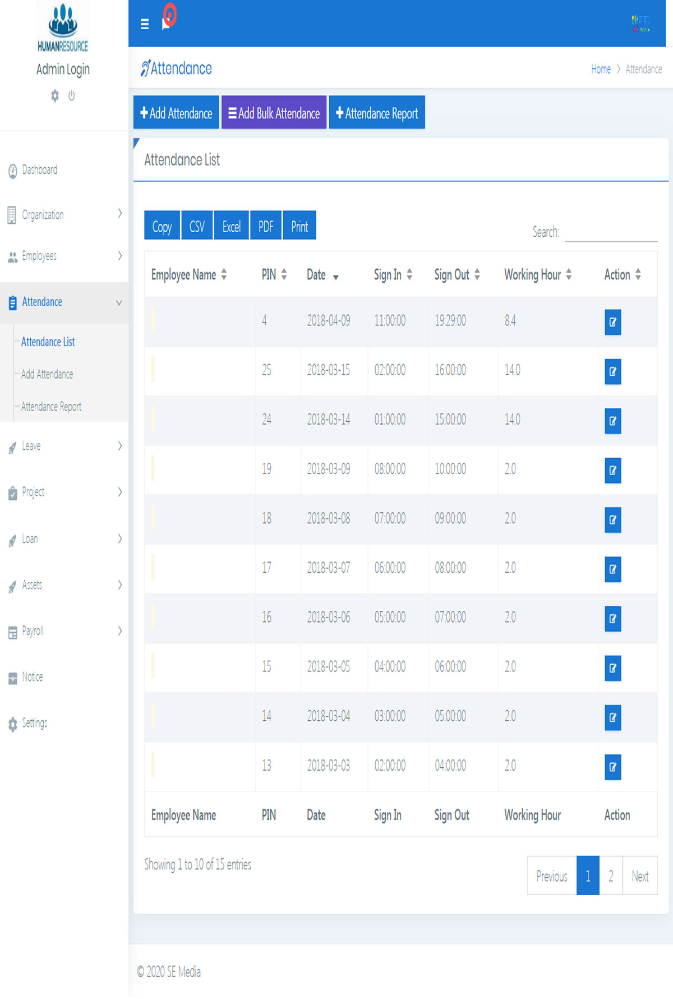Open the Settings sidebar item
The height and width of the screenshot is (999, 673).
(64, 724)
